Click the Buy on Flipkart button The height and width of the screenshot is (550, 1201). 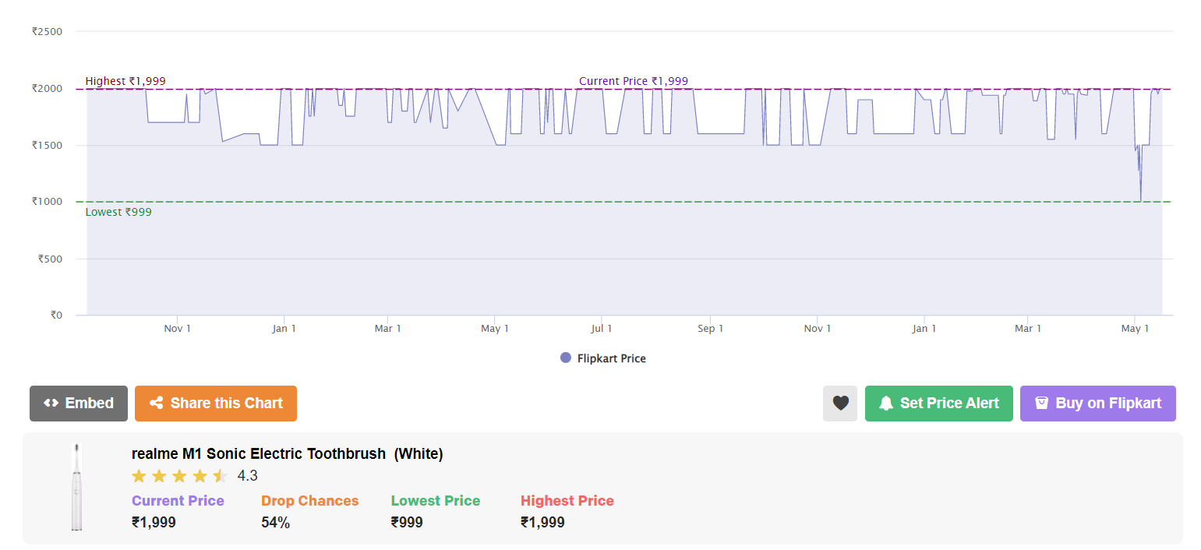tap(1097, 404)
